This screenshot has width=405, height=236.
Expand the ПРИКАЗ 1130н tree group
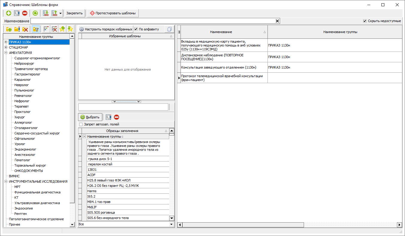click(6, 42)
